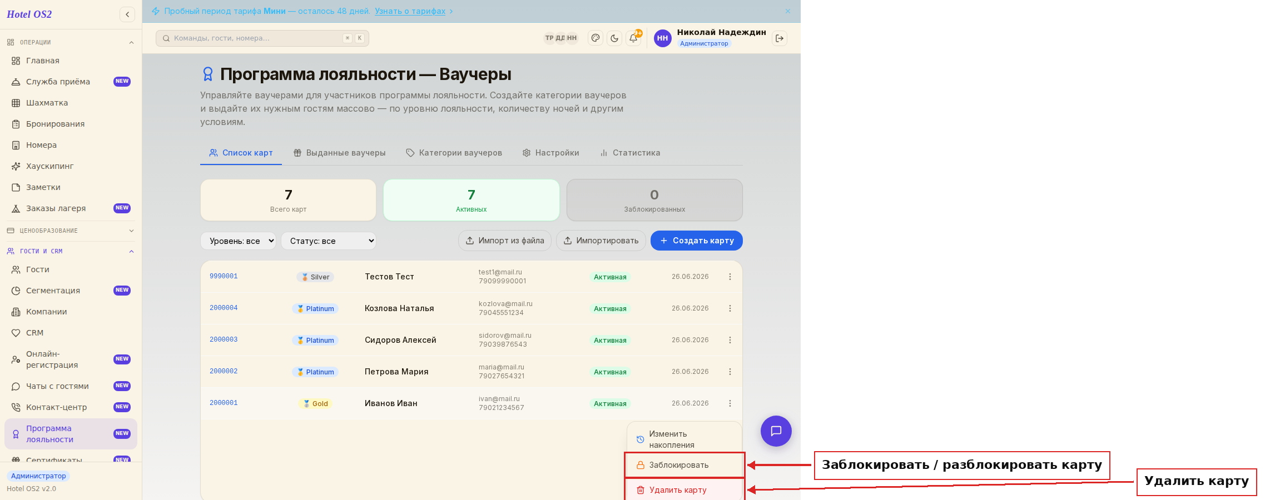Open Контакт-центр in sidebar
Viewport: 1270px width, 500px height.
(71, 407)
